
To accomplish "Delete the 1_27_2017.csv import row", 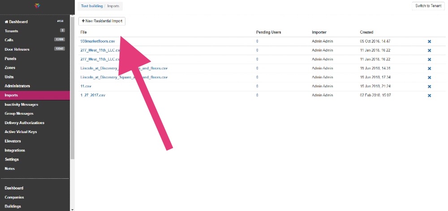I will (429, 95).
